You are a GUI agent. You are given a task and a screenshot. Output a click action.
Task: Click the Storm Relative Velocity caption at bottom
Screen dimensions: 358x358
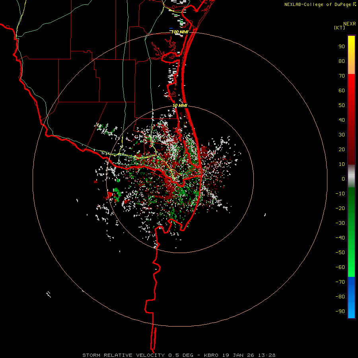[179, 355]
